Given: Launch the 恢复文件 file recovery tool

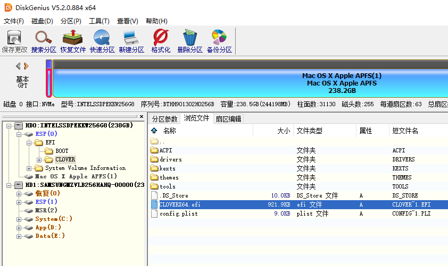Looking at the screenshot, I should 73,41.
